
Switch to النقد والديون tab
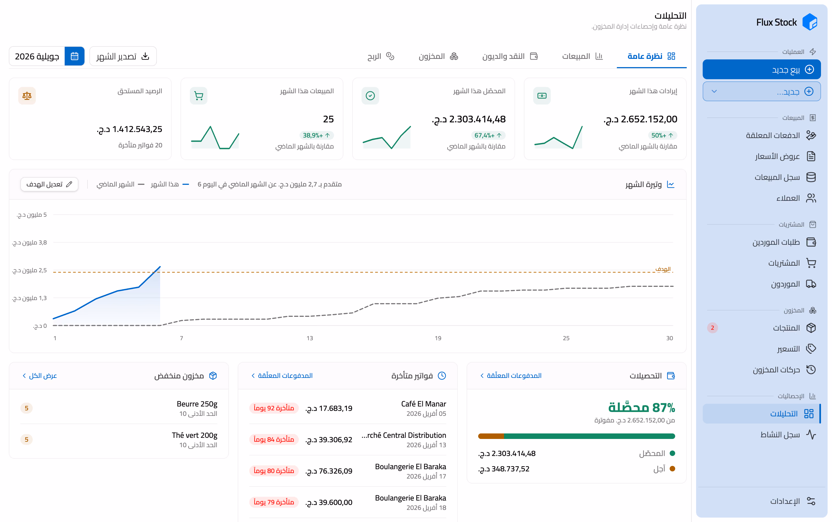(510, 56)
